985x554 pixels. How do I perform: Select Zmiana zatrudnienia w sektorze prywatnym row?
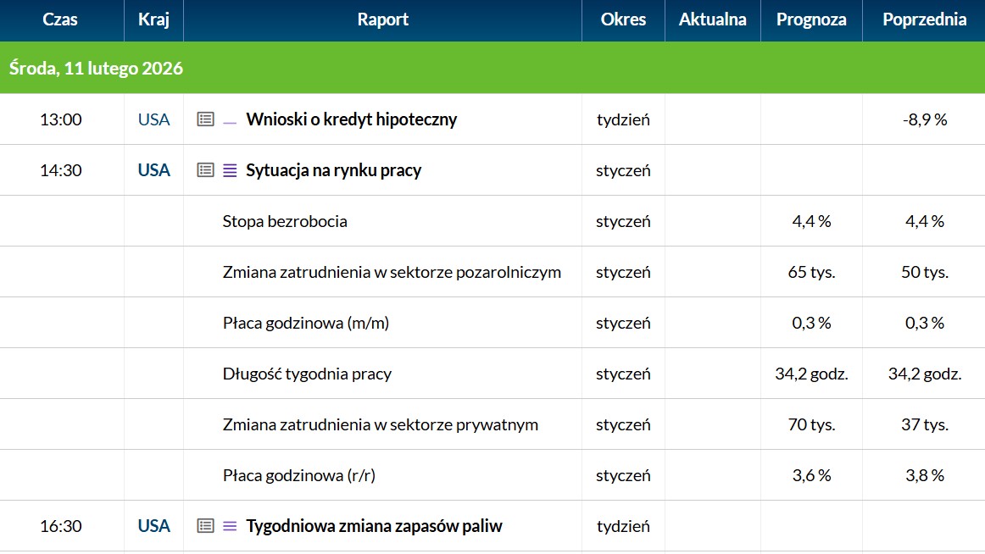click(380, 424)
